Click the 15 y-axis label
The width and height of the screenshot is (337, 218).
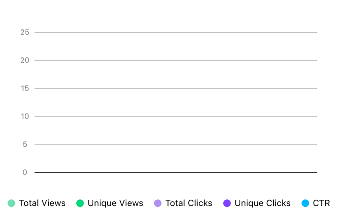click(25, 88)
